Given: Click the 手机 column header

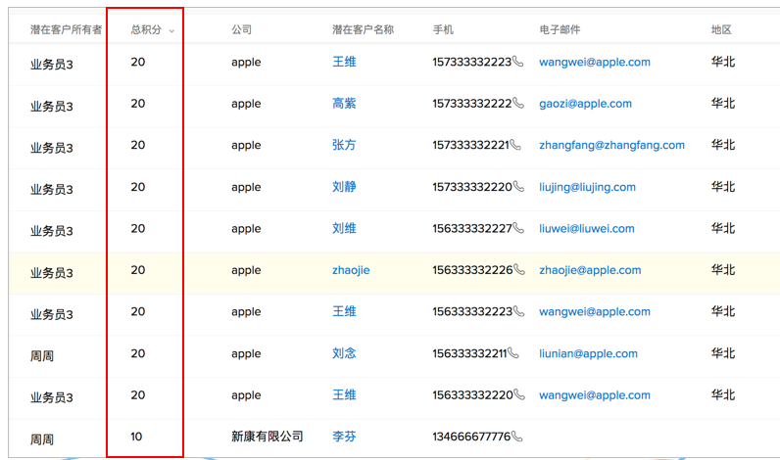Looking at the screenshot, I should pyautogui.click(x=443, y=29).
